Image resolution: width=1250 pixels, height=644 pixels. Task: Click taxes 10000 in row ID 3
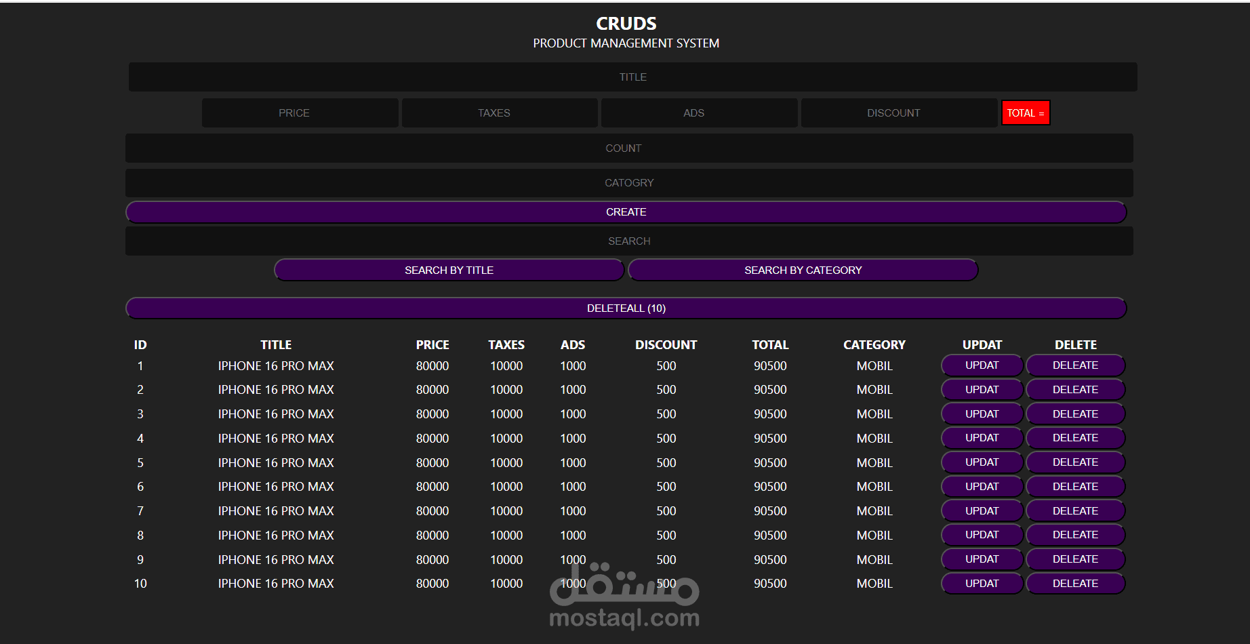[506, 414]
